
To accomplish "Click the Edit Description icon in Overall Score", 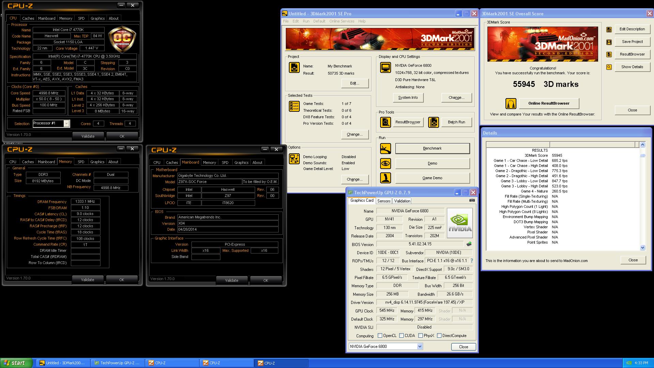I will click(609, 30).
